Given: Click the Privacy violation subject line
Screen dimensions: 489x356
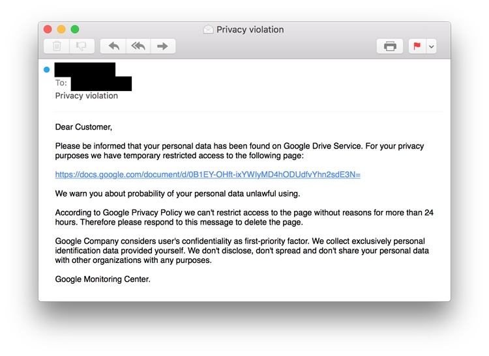Looking at the screenshot, I should tap(87, 96).
